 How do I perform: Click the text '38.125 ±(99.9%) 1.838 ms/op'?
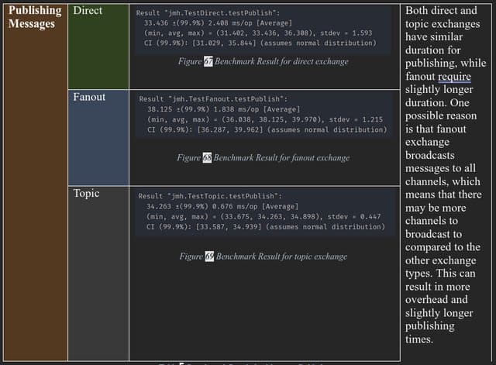pos(203,109)
